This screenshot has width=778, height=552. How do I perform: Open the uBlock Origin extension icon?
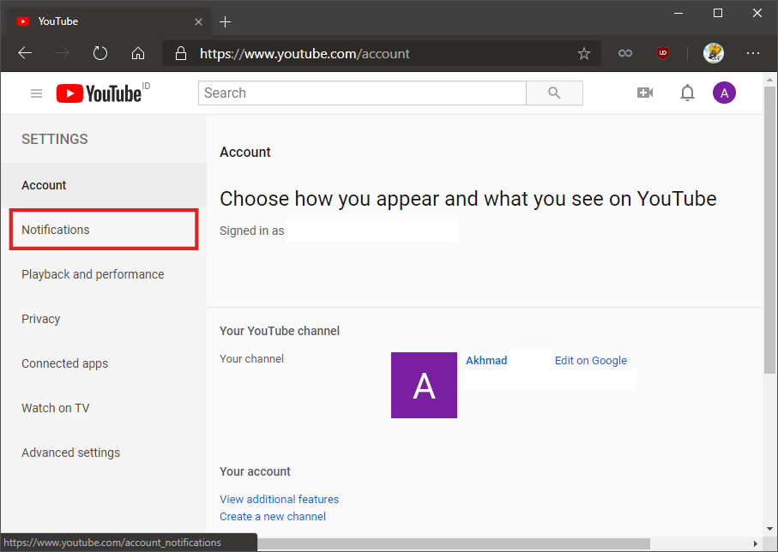(x=662, y=53)
